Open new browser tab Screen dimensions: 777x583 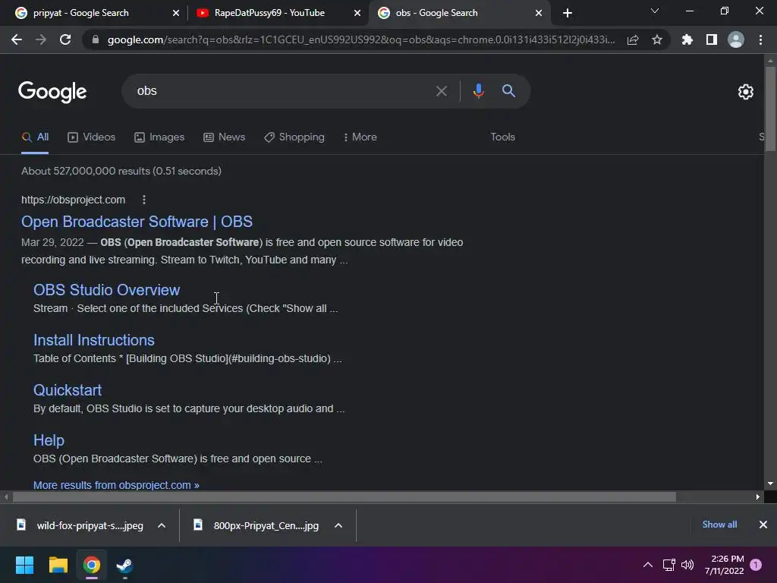click(x=568, y=13)
